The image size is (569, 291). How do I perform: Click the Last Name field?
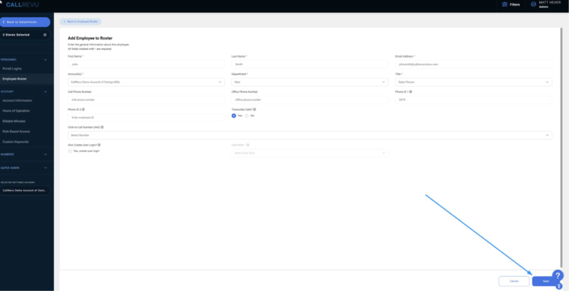[x=310, y=65]
